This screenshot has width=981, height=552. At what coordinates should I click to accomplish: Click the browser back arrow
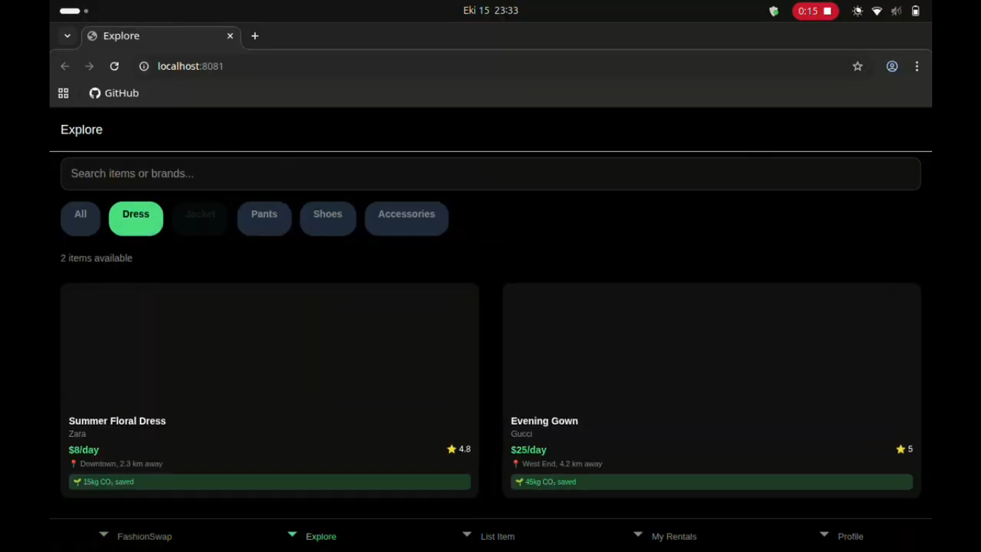click(x=65, y=66)
